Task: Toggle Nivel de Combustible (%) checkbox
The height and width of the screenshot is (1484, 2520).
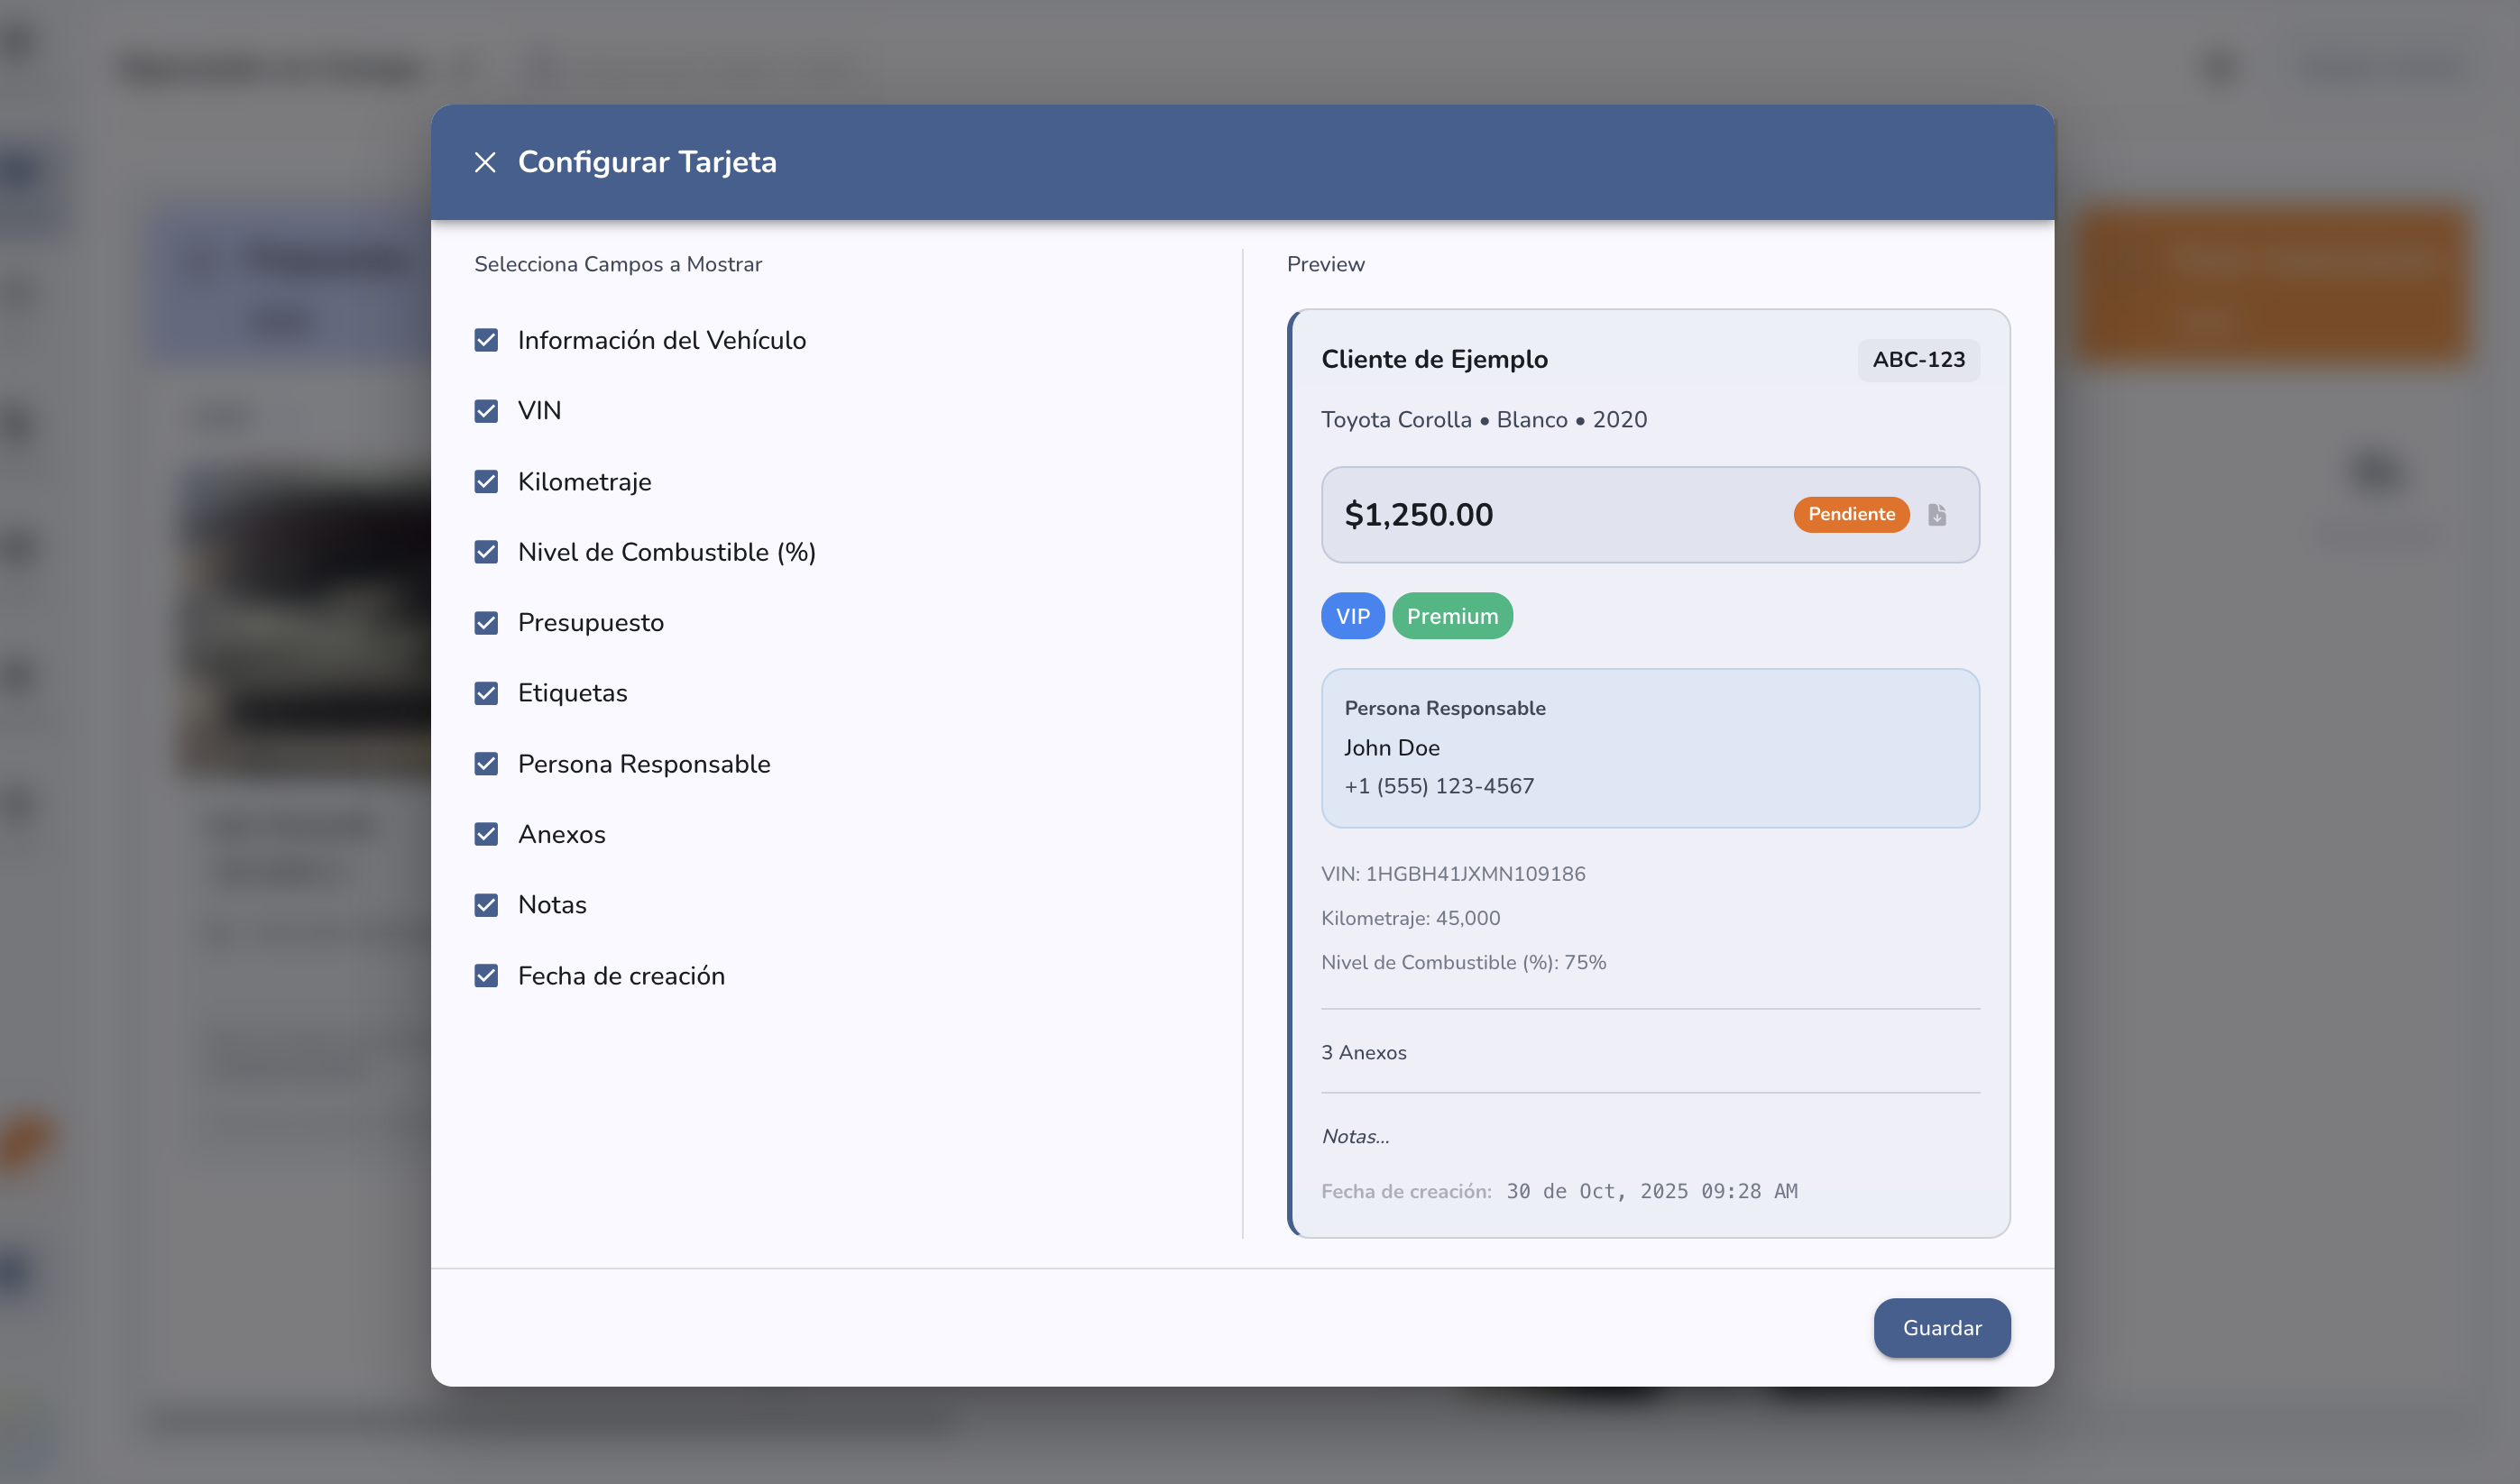Action: (x=486, y=552)
